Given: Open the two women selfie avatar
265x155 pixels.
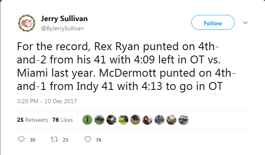Looking at the screenshot, I should (x=147, y=120).
